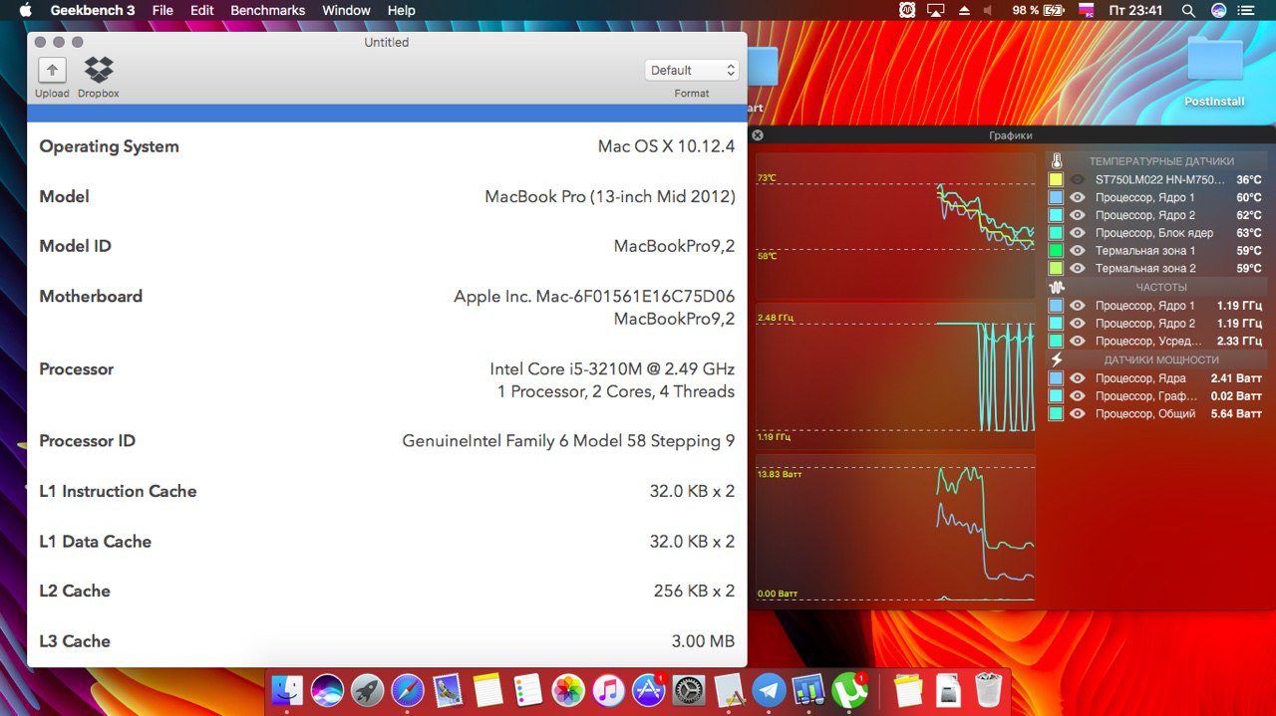Open Mail stamp icon in dock
Image resolution: width=1276 pixels, height=716 pixels.
[448, 689]
